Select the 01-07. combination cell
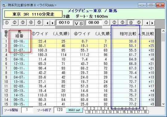 click(x=19, y=50)
